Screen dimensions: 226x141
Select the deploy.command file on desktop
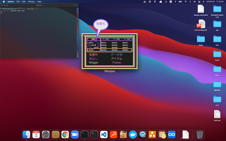tap(201, 10)
